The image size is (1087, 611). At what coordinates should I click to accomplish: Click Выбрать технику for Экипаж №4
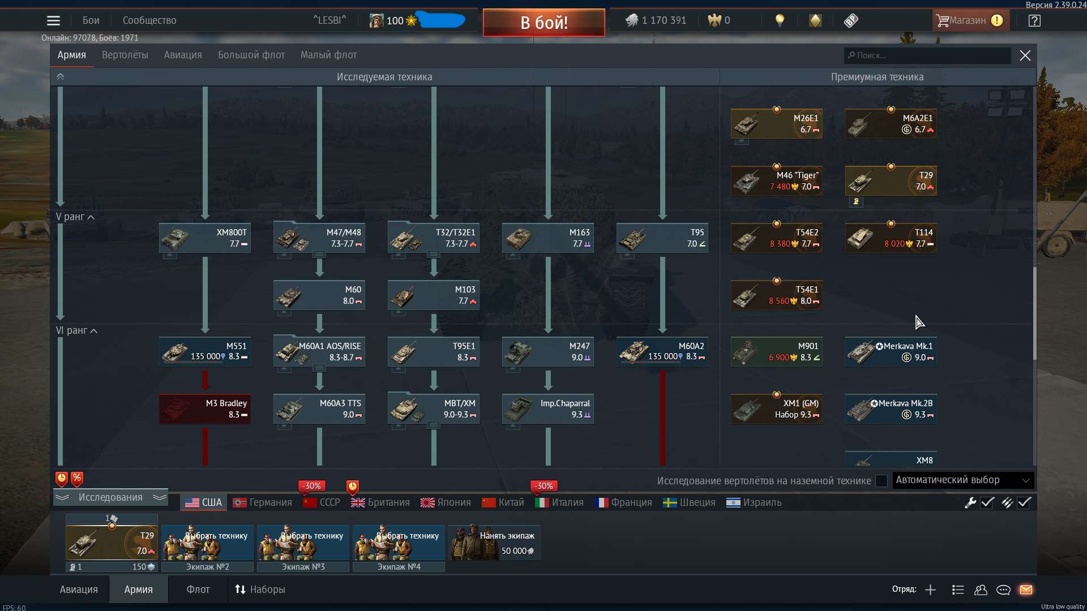point(399,543)
